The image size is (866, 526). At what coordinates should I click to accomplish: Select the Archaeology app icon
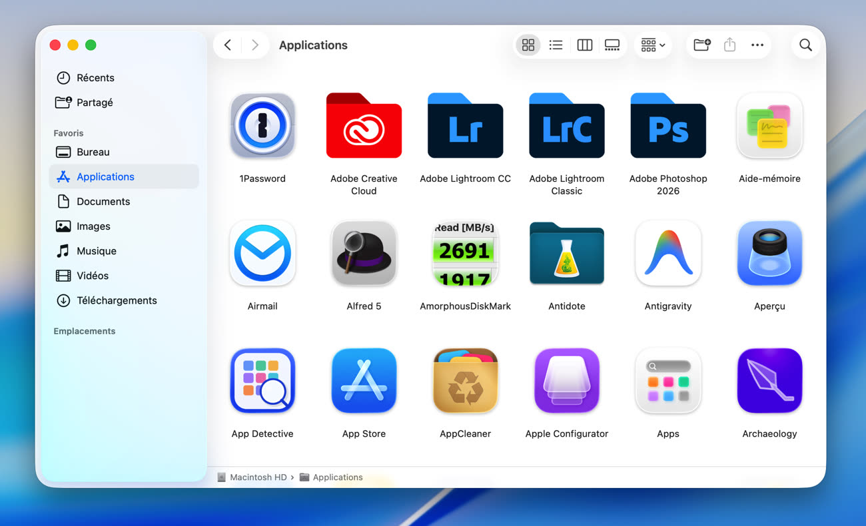click(769, 381)
